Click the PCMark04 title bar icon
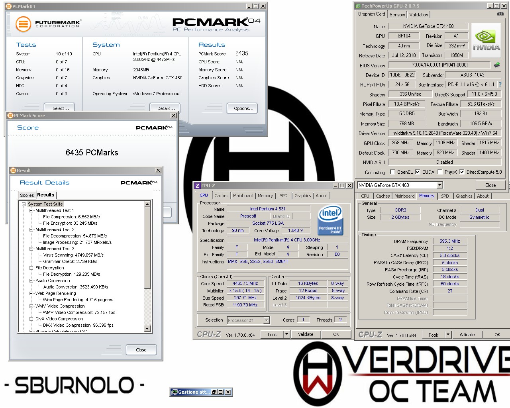The image size is (510, 408). tap(9, 6)
